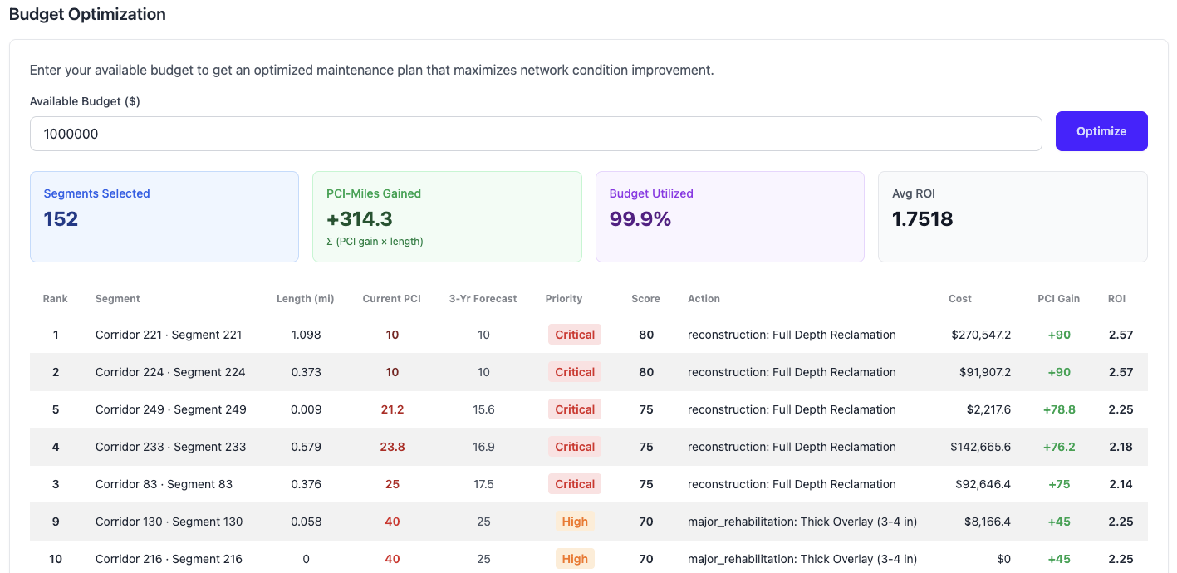The width and height of the screenshot is (1177, 573).
Task: Click cost value $8,166.4
Action: (x=988, y=522)
